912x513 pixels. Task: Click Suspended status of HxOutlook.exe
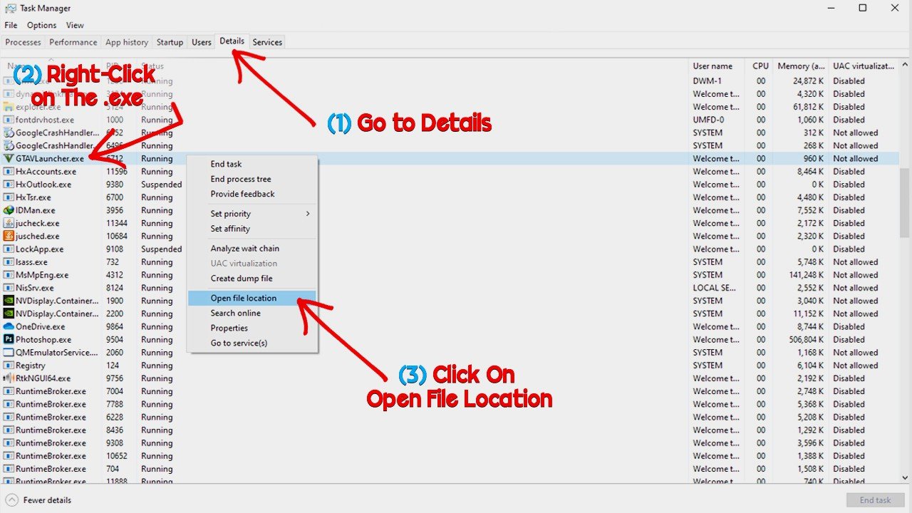(161, 185)
